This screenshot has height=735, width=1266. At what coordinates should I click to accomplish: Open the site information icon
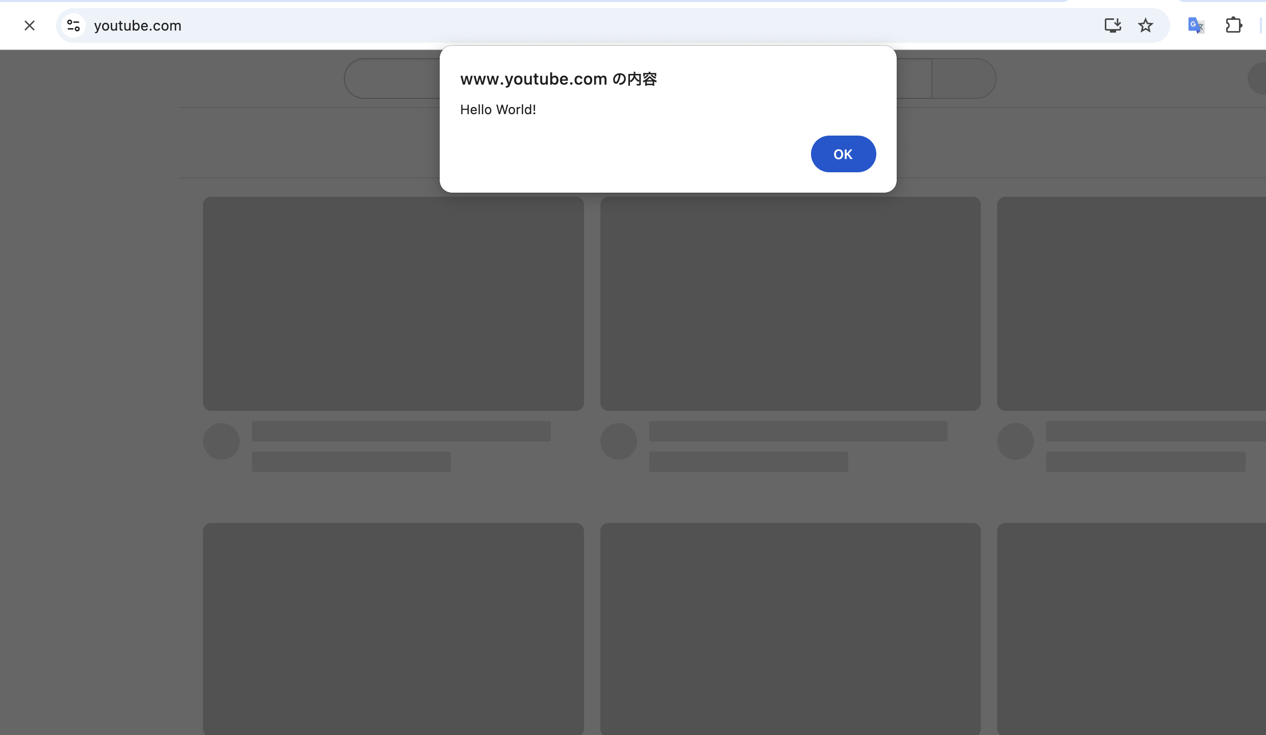pos(73,25)
